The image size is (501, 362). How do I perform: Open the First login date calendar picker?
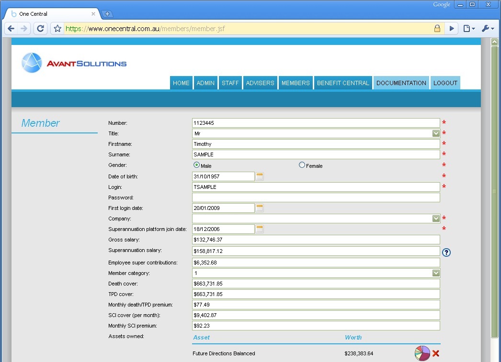[x=260, y=208]
